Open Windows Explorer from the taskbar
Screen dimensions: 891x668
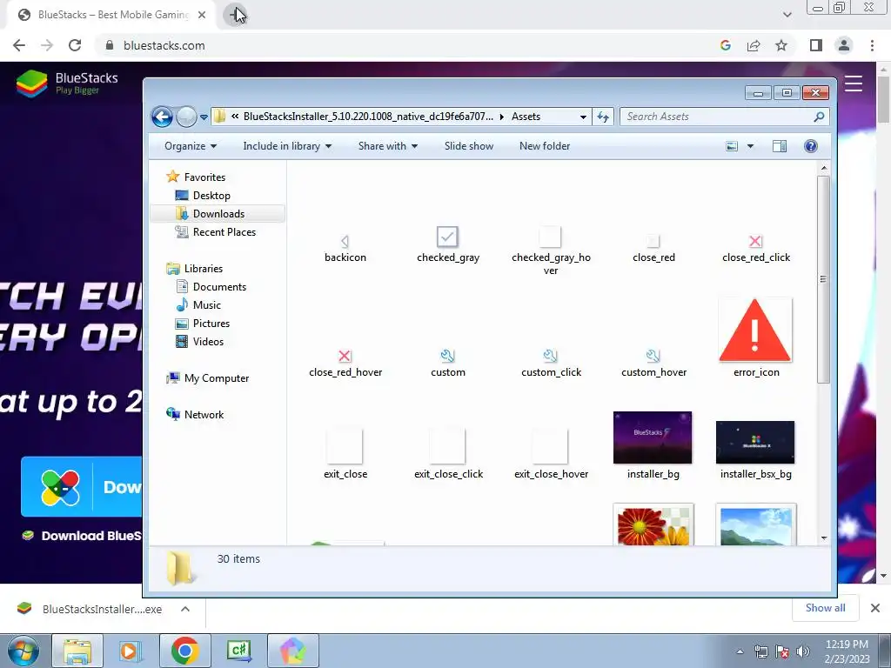tap(77, 651)
